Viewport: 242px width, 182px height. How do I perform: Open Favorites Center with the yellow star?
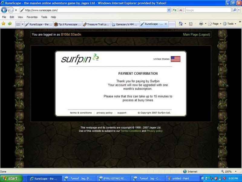pos(3,24)
